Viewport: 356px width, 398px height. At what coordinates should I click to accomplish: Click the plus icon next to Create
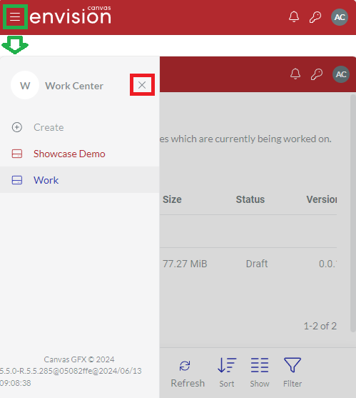17,127
